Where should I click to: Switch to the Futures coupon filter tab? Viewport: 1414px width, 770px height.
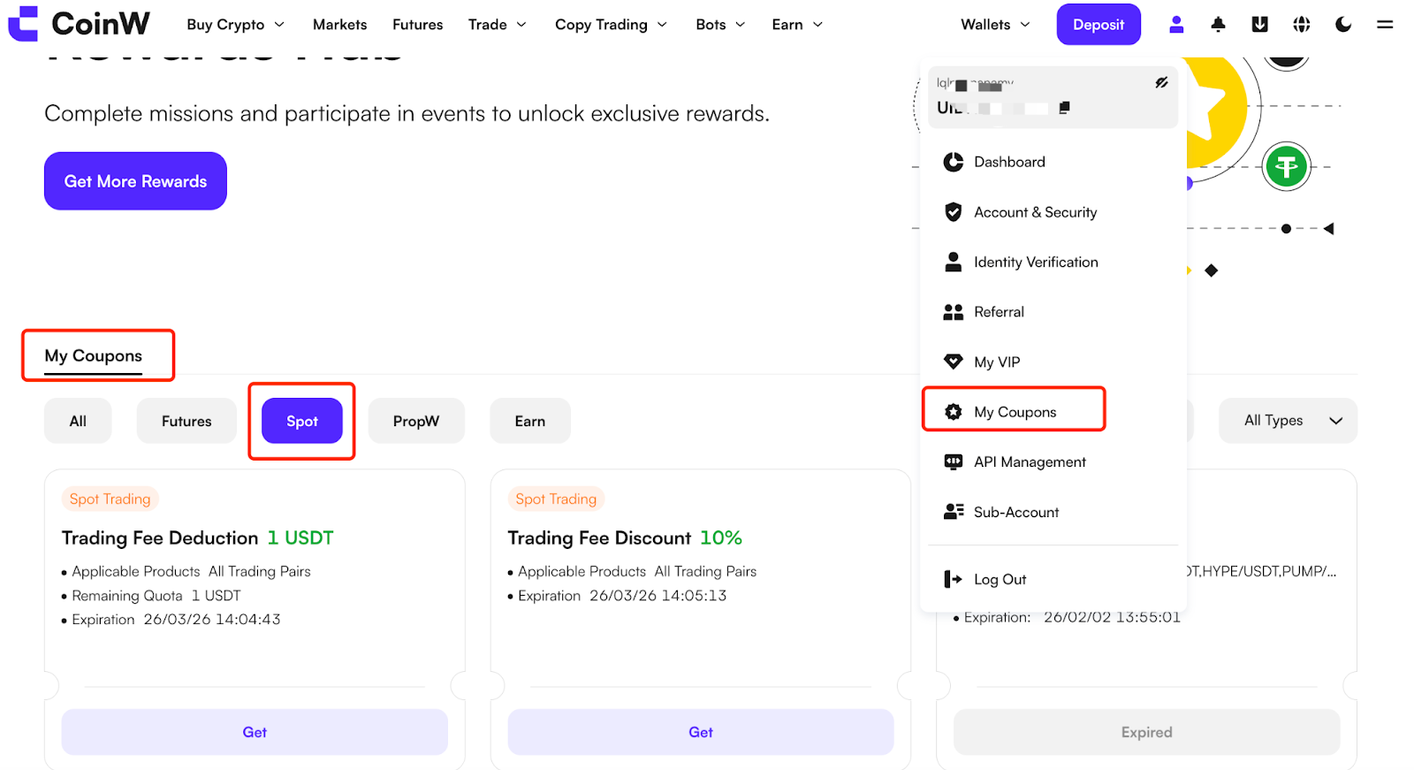186,421
